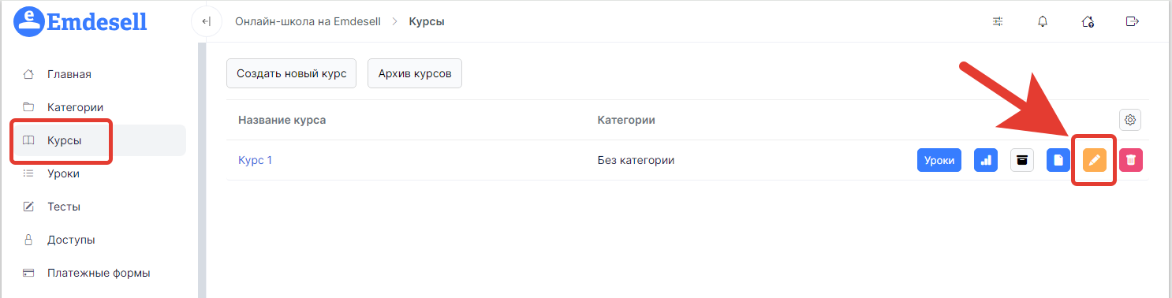Click the orange pencil edit course icon

coord(1094,160)
